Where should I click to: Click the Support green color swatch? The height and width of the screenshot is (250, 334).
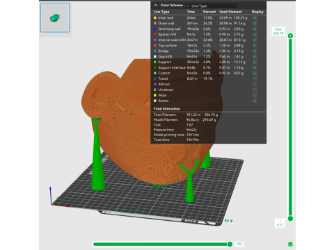(x=155, y=62)
